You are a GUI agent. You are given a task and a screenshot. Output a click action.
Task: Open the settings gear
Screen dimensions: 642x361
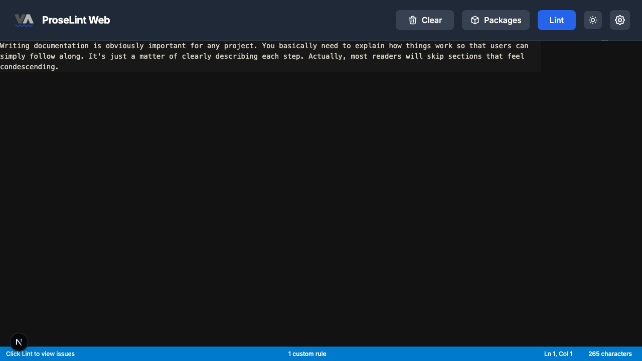(620, 20)
